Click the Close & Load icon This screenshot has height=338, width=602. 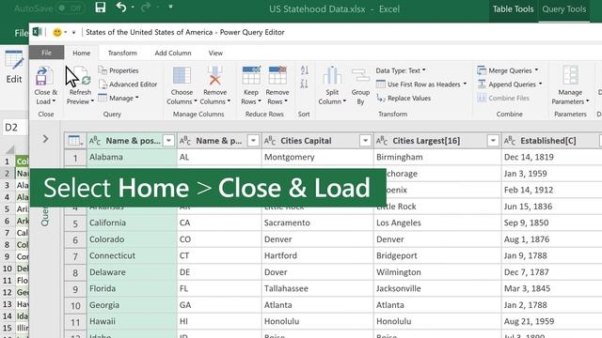pyautogui.click(x=45, y=76)
